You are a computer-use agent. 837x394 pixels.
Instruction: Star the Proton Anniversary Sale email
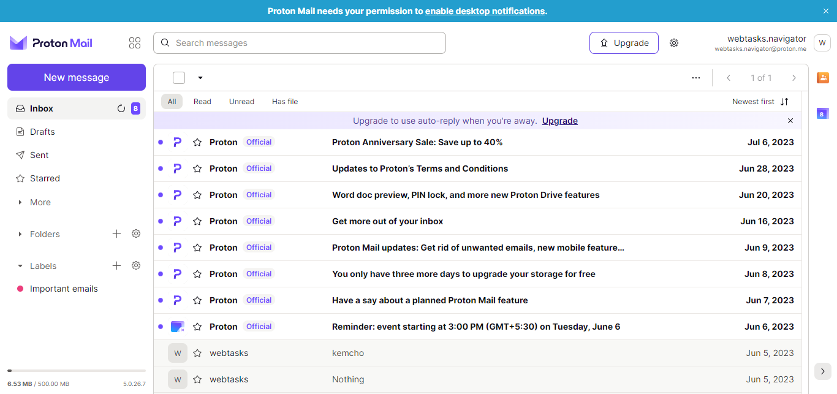pyautogui.click(x=197, y=142)
